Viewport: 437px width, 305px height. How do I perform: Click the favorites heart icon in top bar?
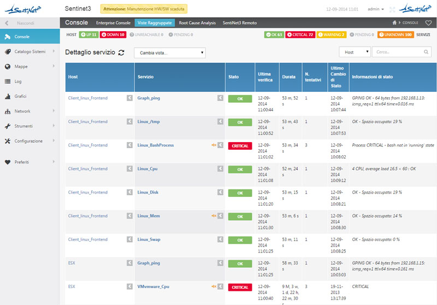(428, 23)
